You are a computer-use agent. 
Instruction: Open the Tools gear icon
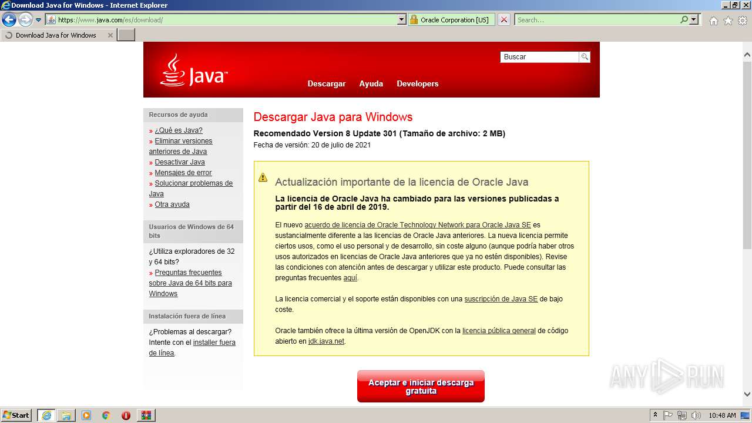(743, 21)
